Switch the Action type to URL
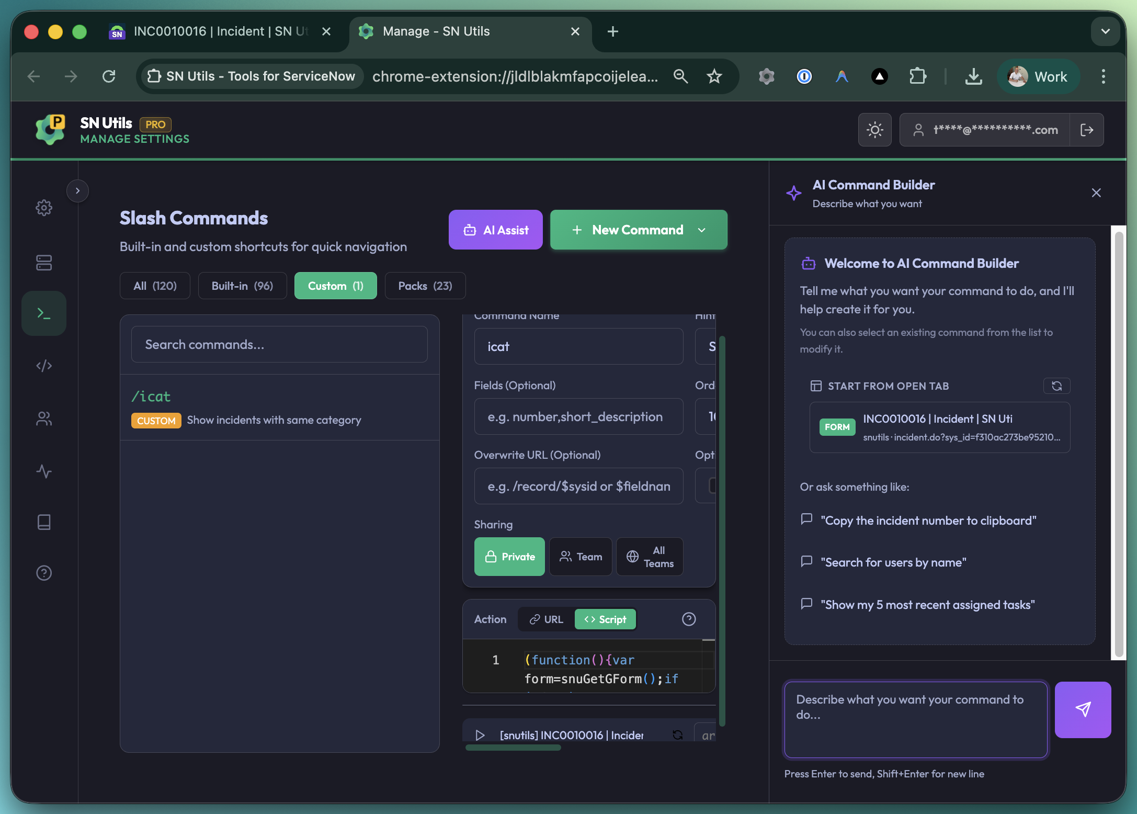1137x814 pixels. coord(545,619)
